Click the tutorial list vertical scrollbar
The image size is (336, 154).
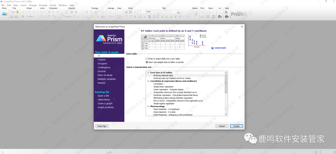[226, 84]
